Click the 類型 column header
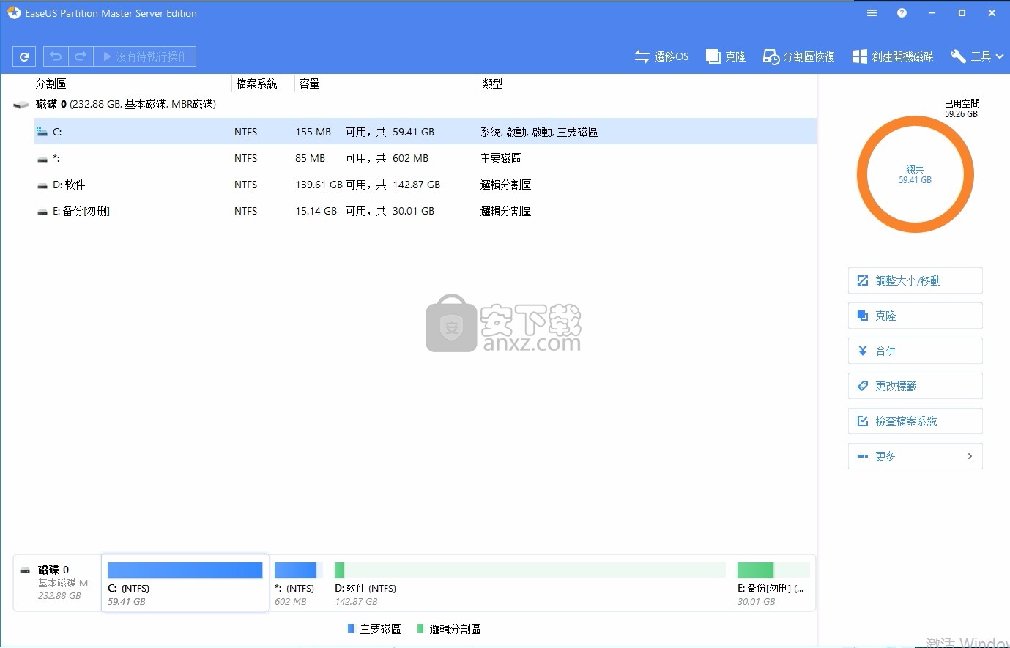Screen dimensions: 1010x648 (x=492, y=83)
